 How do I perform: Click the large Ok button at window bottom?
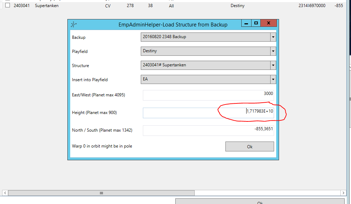coord(260,202)
